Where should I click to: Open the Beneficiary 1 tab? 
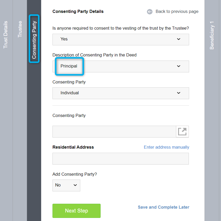(x=212, y=36)
